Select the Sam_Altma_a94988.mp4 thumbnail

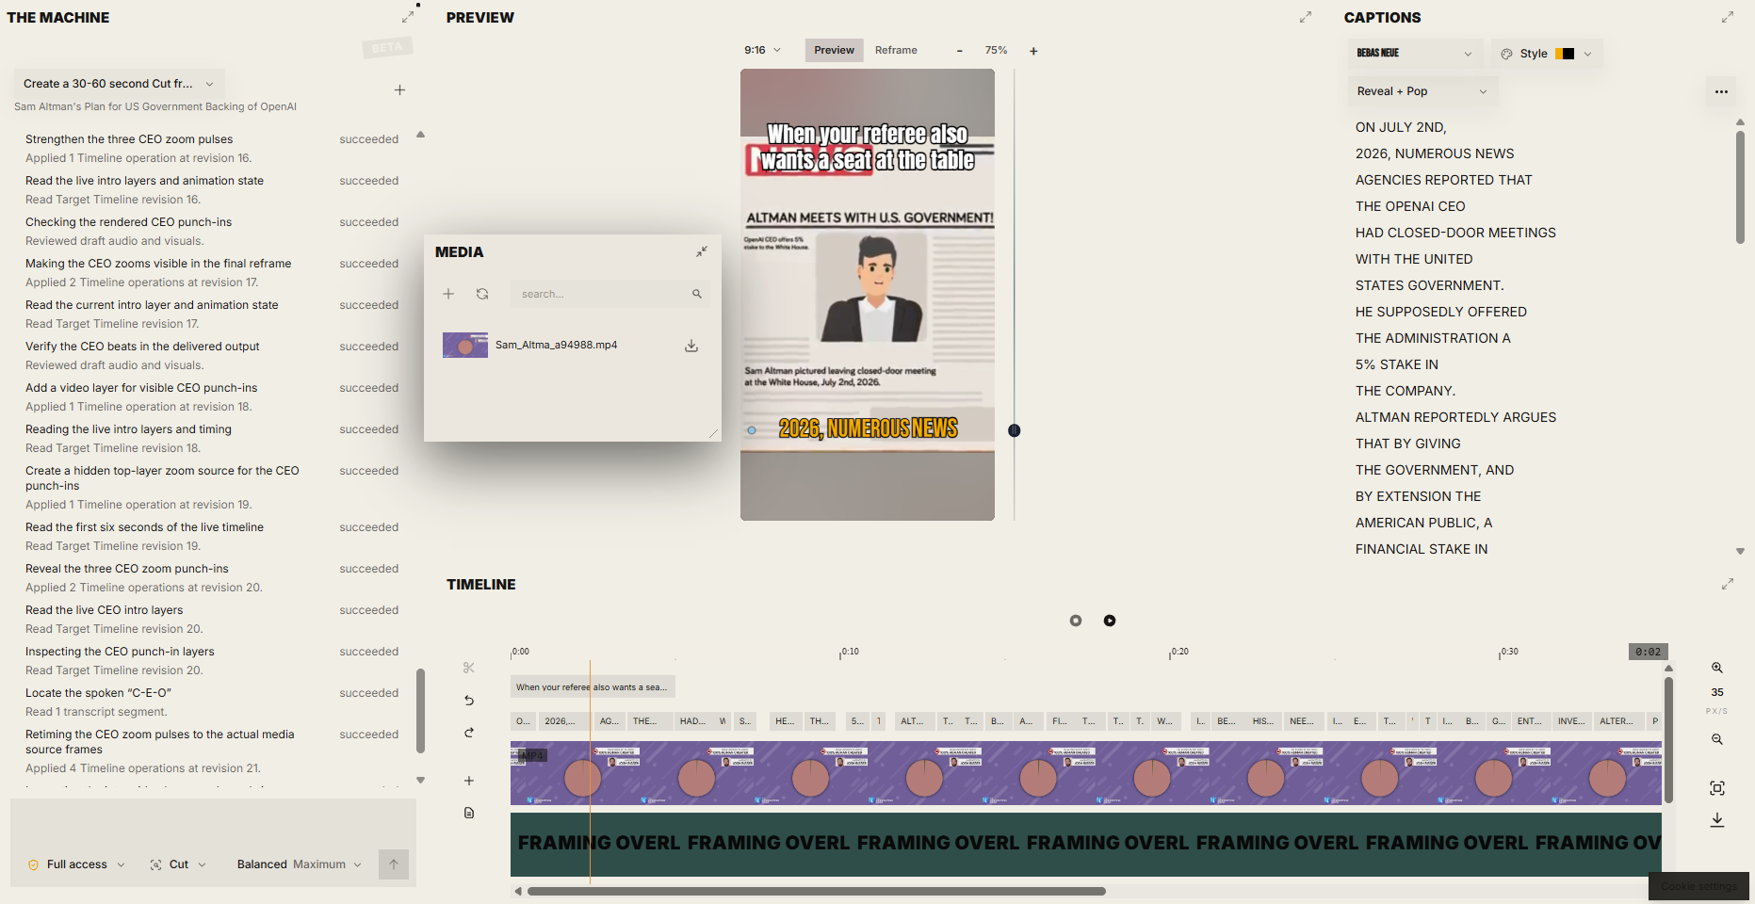pos(465,346)
